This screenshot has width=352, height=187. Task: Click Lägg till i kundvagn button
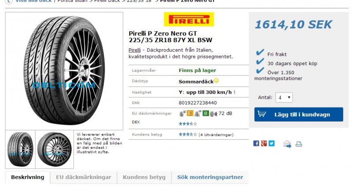[299, 115]
